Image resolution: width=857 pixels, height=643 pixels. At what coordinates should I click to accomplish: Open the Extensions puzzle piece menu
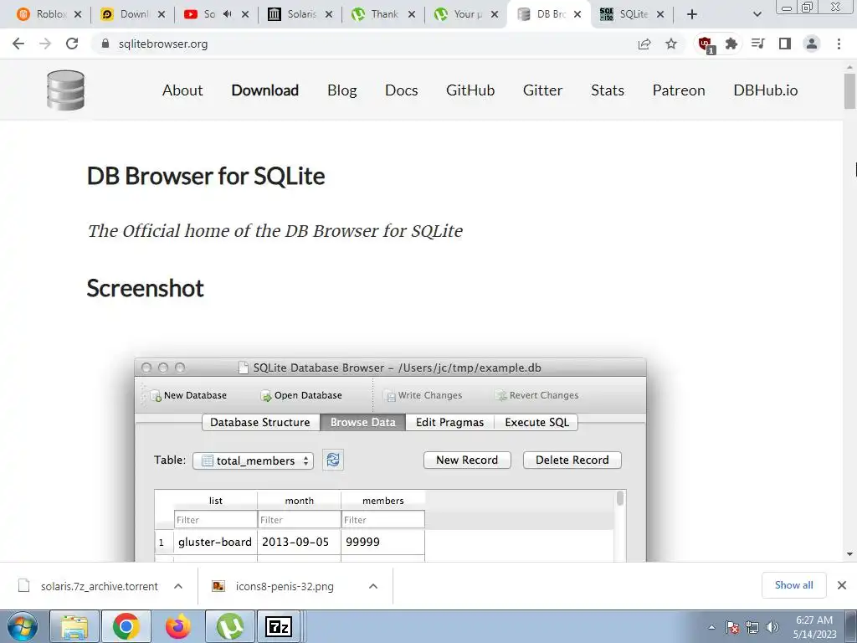731,44
